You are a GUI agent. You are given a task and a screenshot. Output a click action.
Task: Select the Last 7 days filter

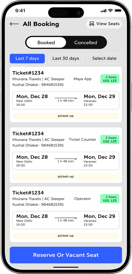tap(27, 58)
